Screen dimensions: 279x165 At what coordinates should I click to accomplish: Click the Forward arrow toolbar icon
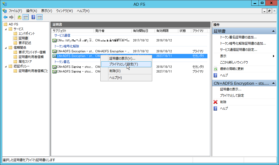pyautogui.click(x=11, y=17)
